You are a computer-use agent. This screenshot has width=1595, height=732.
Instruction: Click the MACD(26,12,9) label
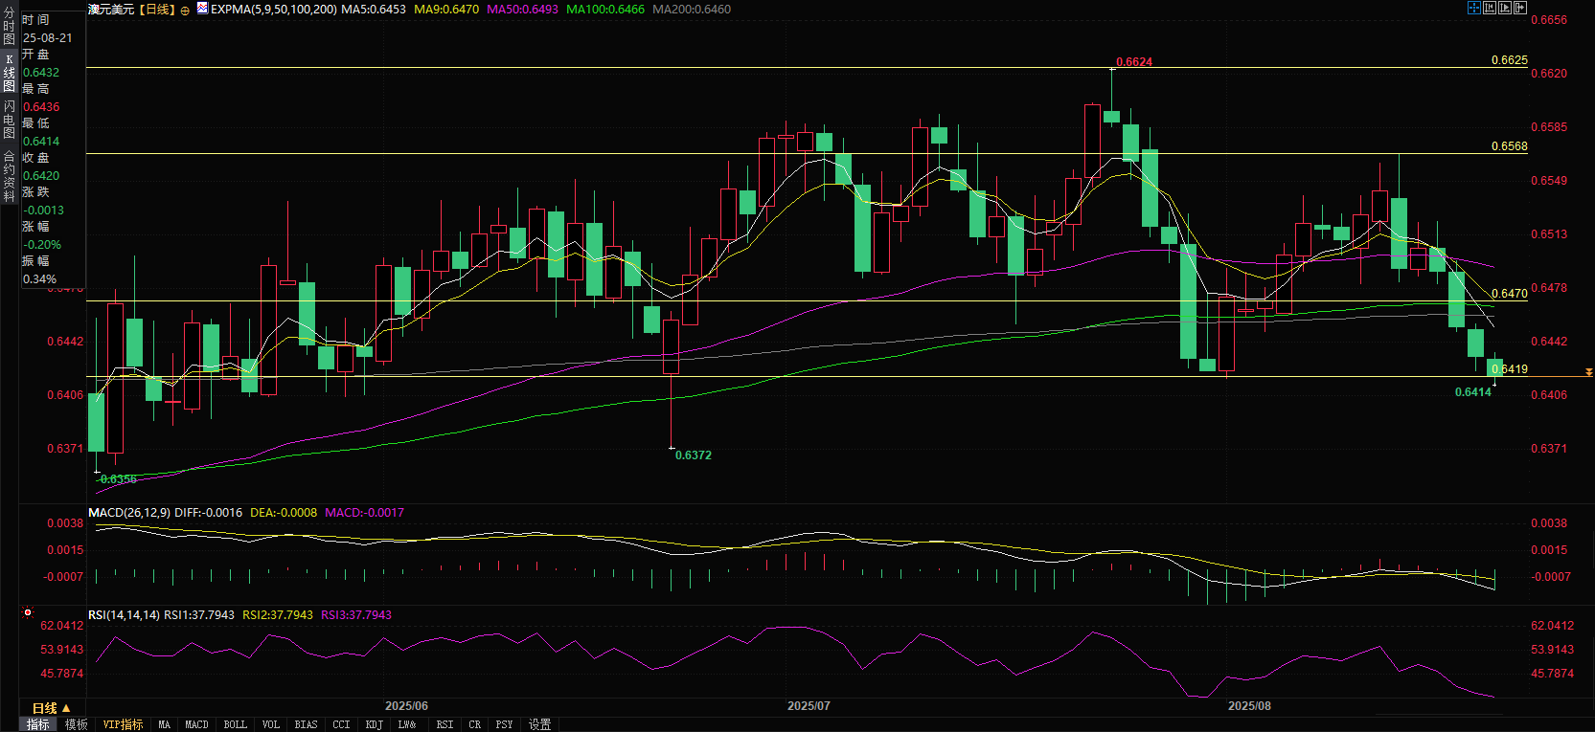(x=129, y=512)
